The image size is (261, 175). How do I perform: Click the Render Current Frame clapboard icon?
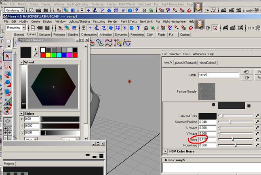[x=225, y=28]
